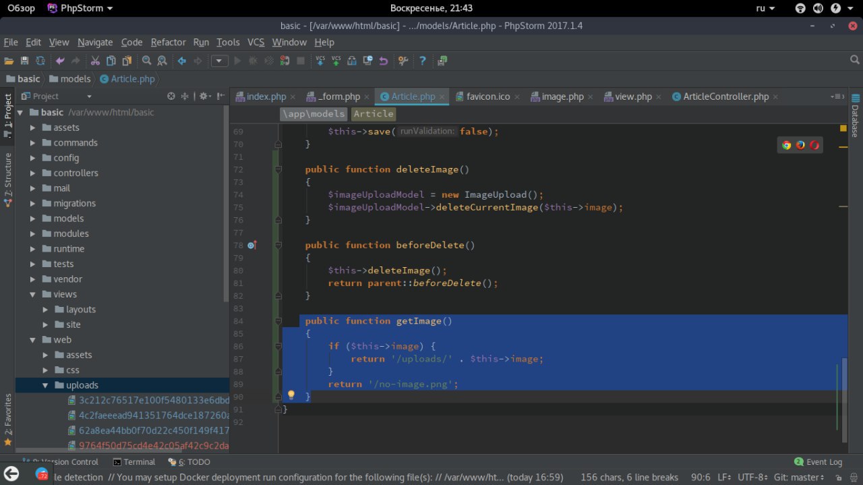This screenshot has height=485, width=863.
Task: Switch to the image.php tab
Action: [562, 96]
